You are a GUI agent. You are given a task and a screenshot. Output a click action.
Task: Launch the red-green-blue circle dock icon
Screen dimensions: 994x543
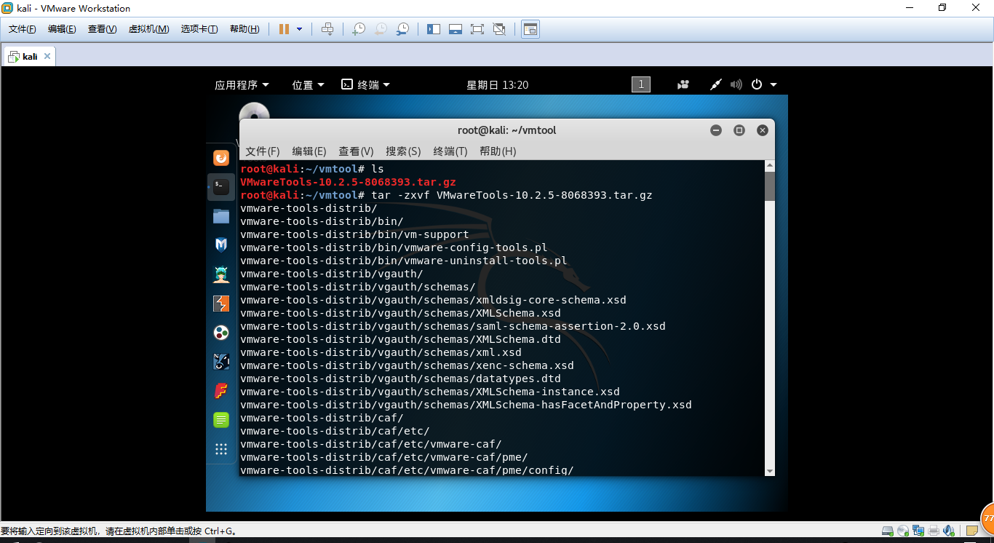point(221,333)
